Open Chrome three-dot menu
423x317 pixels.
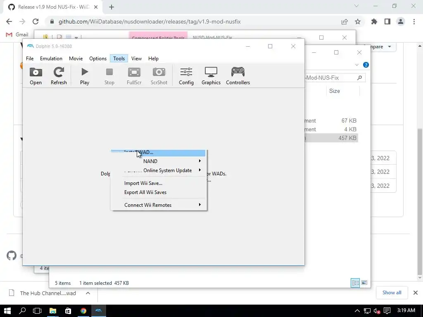tap(414, 21)
